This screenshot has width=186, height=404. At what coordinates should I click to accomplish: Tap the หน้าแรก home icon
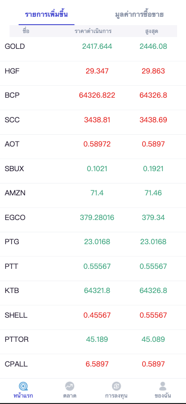point(23,386)
